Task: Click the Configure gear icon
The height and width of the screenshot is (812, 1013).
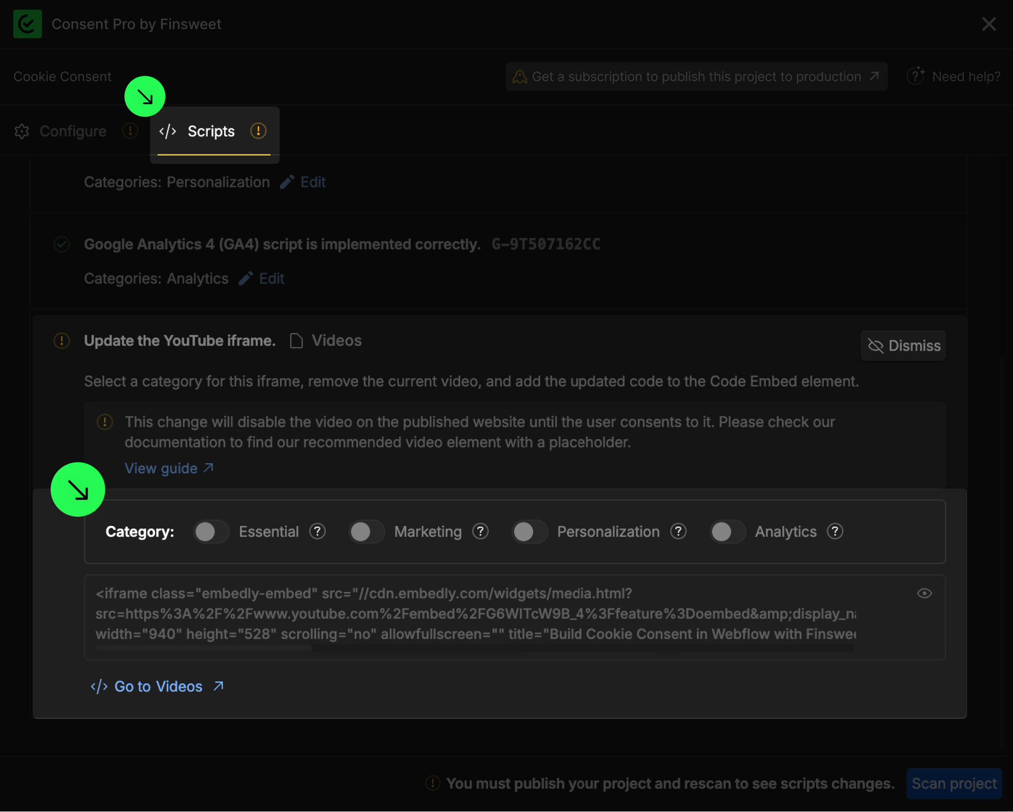Action: 22,131
